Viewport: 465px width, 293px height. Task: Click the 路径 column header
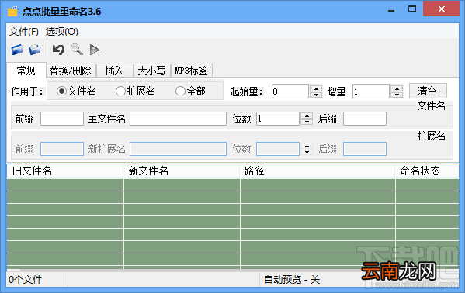coord(318,171)
